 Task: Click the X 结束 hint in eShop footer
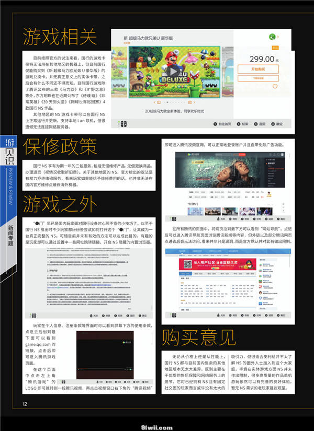[243, 124]
